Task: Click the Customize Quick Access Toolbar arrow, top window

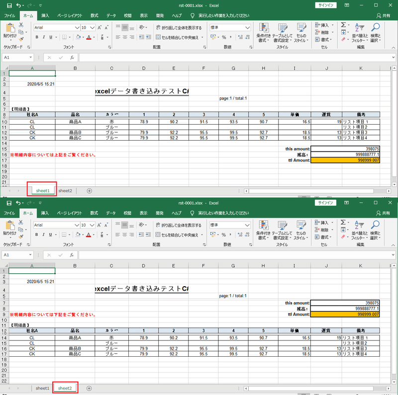Action: point(41,5)
